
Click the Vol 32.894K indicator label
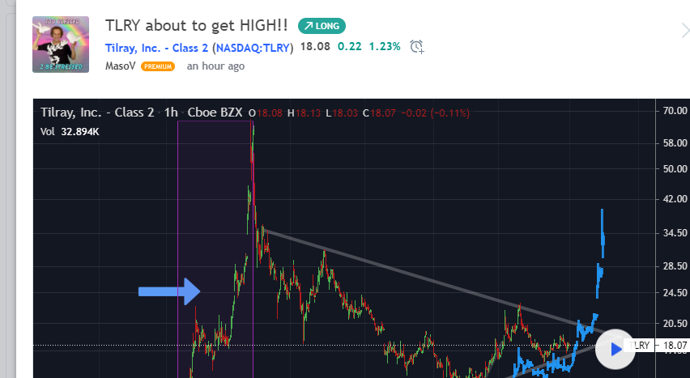[x=70, y=132]
